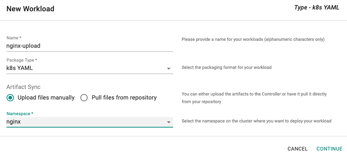Click the packaging format help text
347x156 pixels.
click(x=226, y=67)
